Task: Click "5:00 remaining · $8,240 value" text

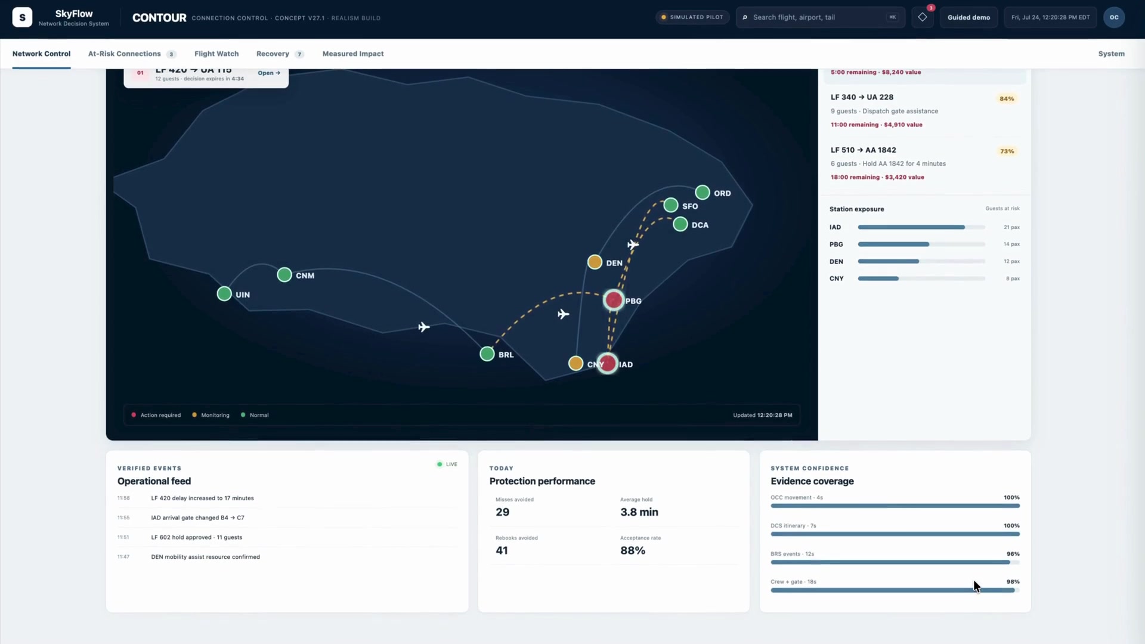Action: (875, 72)
